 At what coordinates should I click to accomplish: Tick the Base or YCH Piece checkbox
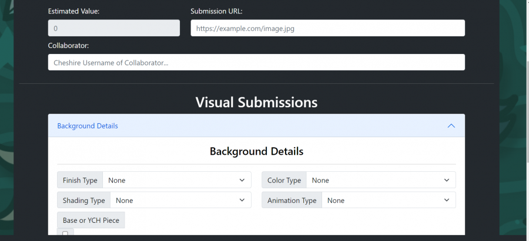[x=65, y=234]
